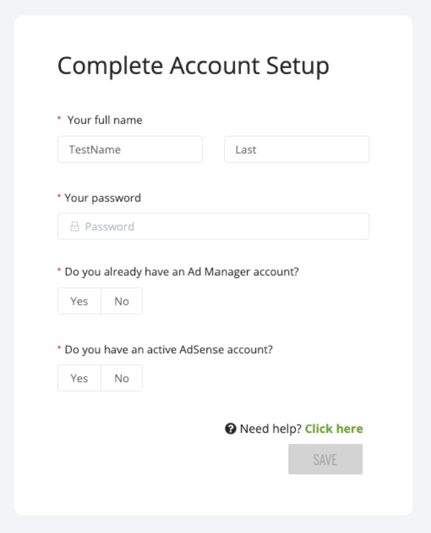Click the Your full name label
This screenshot has width=431, height=533.
coord(105,120)
